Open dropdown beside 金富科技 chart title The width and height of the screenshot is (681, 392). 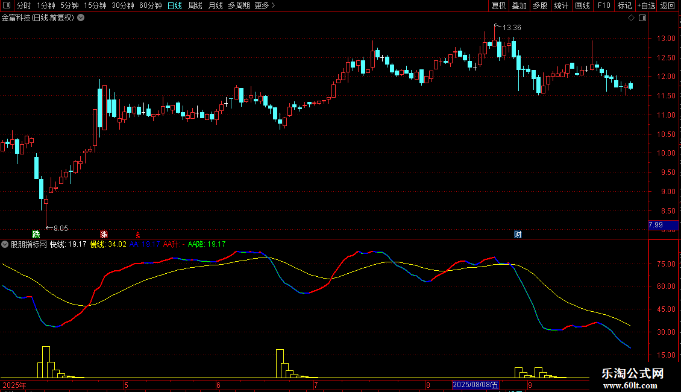(x=81, y=18)
